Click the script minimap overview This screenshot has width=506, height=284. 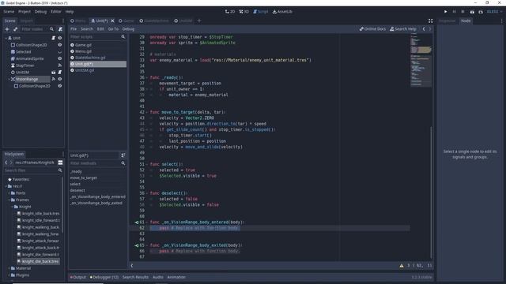(421, 61)
